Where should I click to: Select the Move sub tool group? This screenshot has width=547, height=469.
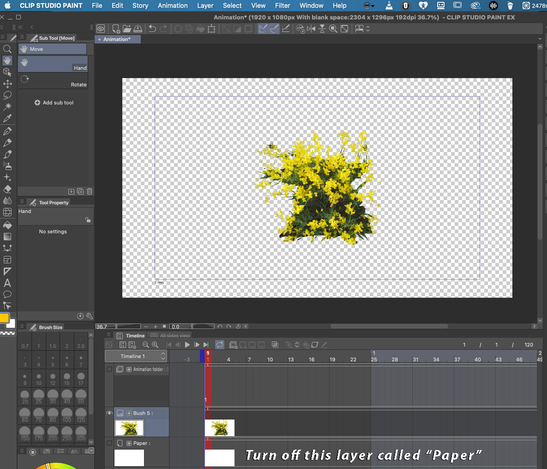pos(52,49)
